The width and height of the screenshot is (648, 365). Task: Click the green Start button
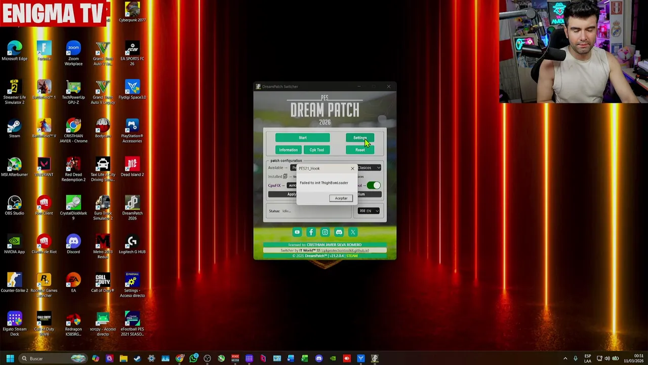[x=302, y=138]
